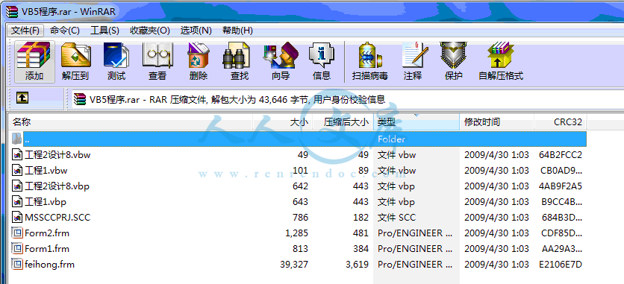The height and width of the screenshot is (284, 624).
Task: Click the feihong.frm file icon
Action: point(16,264)
